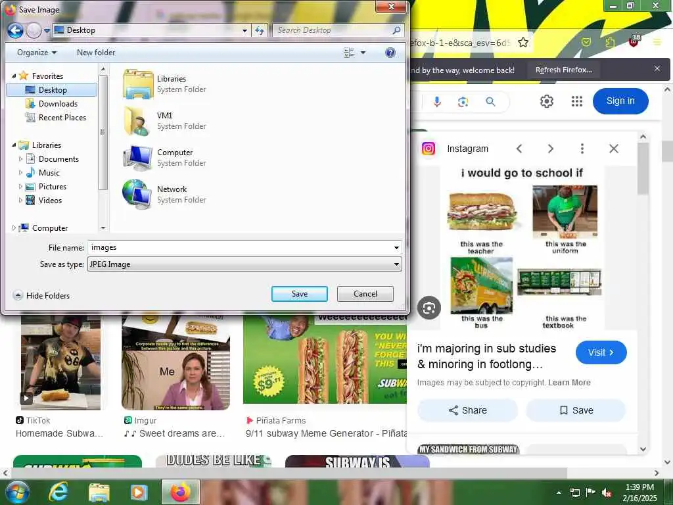Launch Internet Explorer from taskbar
This screenshot has width=673, height=505.
58,492
